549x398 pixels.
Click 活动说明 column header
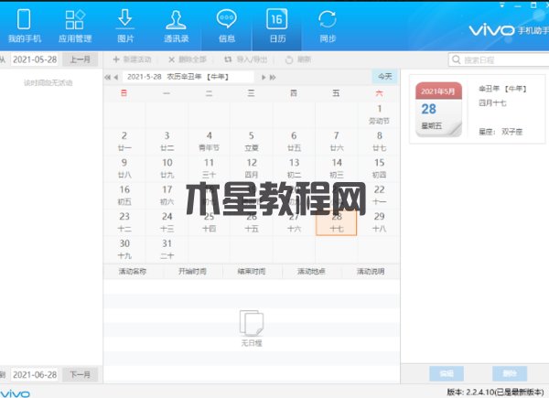[x=371, y=272]
